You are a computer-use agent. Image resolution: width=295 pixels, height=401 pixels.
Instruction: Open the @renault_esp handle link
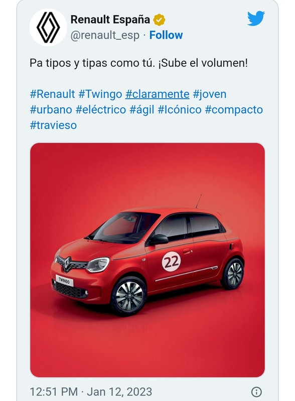click(105, 35)
